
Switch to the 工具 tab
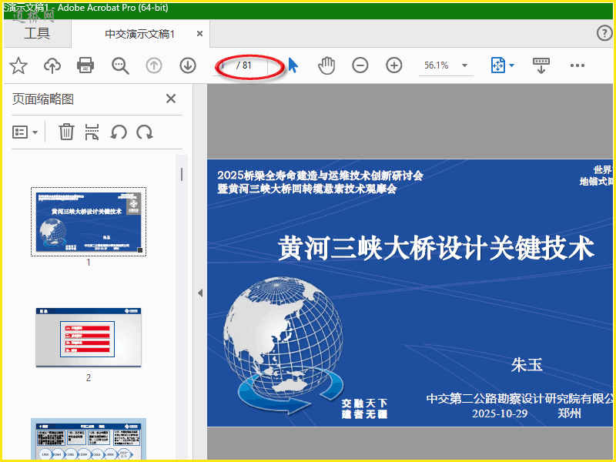pyautogui.click(x=37, y=33)
